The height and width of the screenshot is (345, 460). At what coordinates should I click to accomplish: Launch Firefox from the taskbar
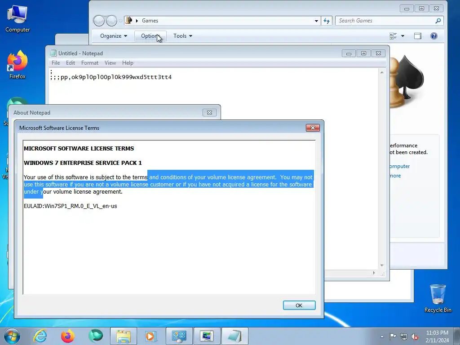click(67, 336)
